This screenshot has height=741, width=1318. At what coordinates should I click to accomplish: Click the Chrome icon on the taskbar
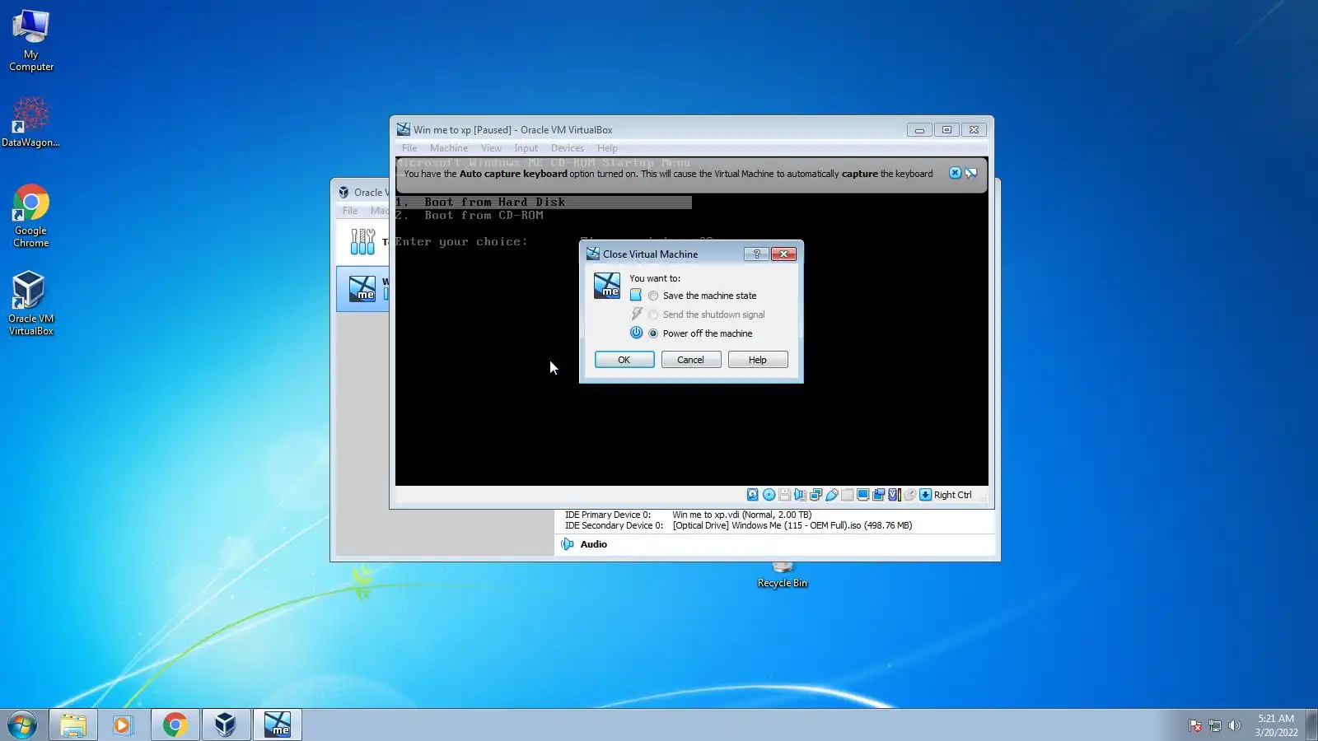coord(175,725)
